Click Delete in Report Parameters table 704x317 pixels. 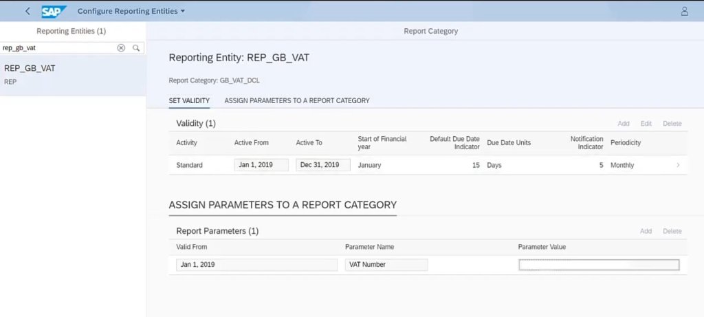672,231
